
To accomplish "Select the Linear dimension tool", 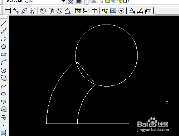I will pyautogui.click(x=8, y=11).
